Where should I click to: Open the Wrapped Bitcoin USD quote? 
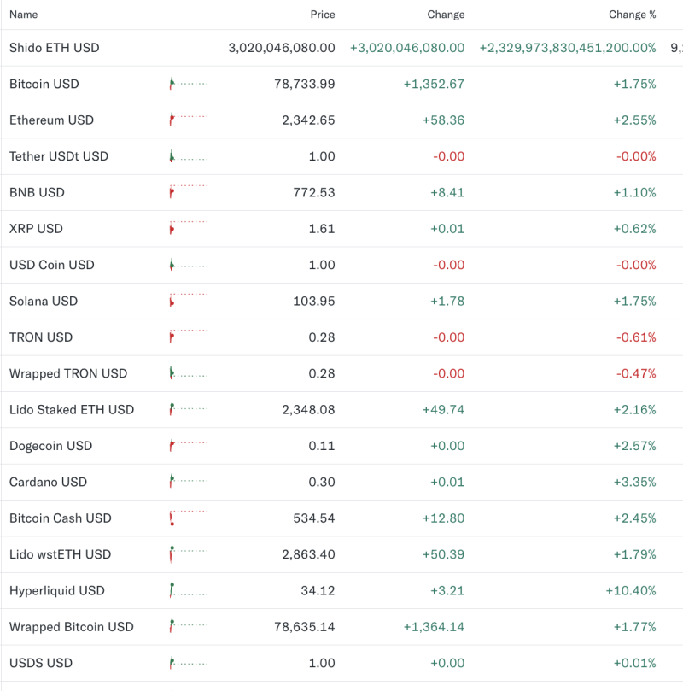[67, 626]
